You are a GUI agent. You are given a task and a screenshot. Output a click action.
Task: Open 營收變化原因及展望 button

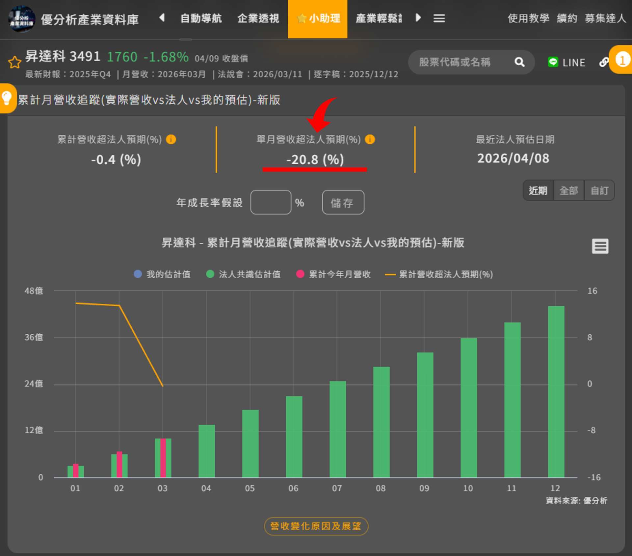316,526
